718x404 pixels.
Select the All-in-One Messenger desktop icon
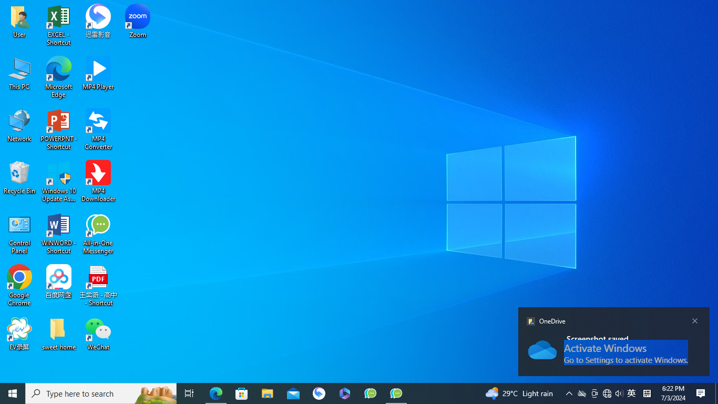[98, 233]
